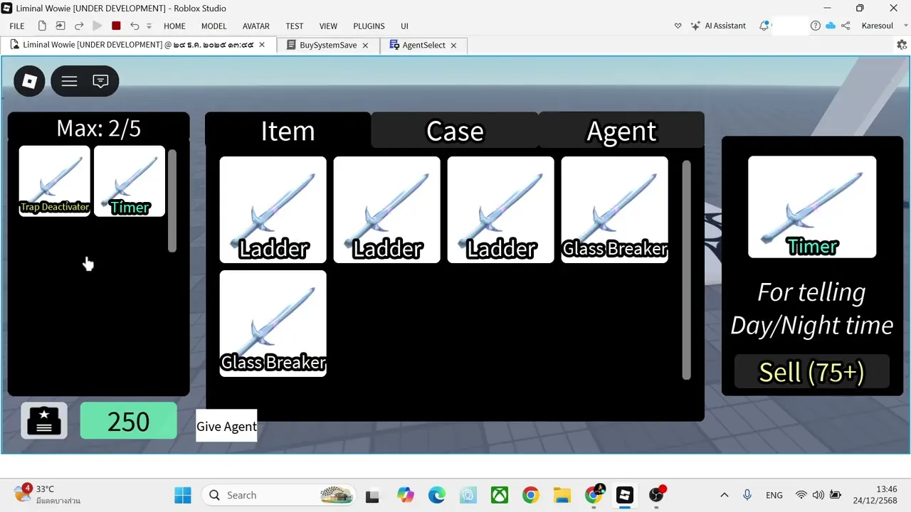Open the FILE menu
Viewport: 911px width, 512px height.
(x=17, y=26)
